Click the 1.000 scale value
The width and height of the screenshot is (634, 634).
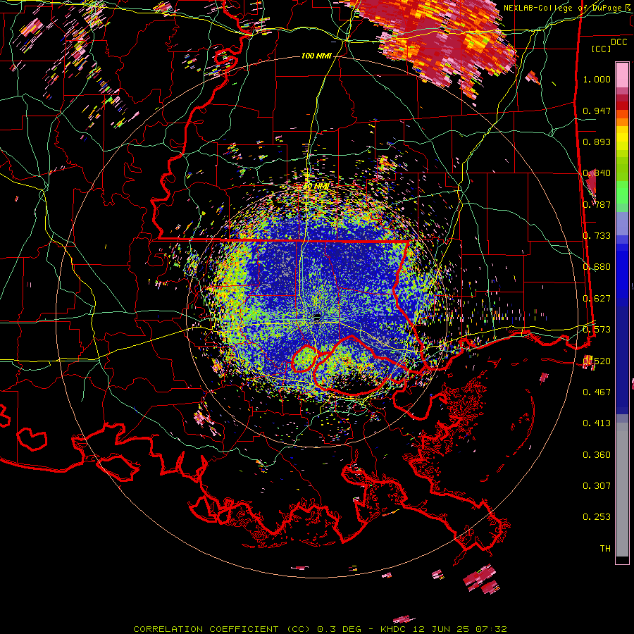(x=597, y=79)
